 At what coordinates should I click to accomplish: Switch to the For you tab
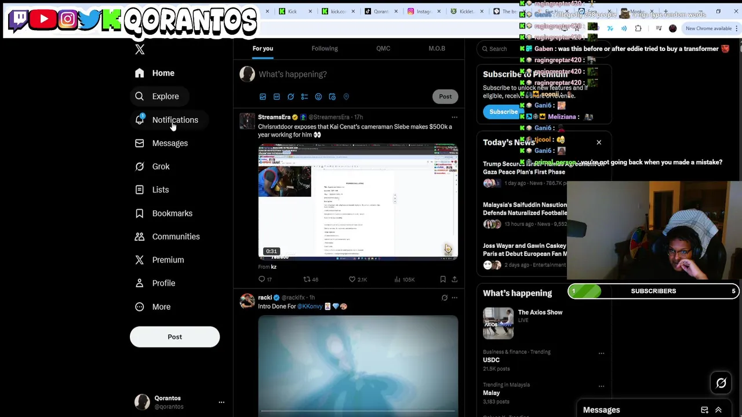(263, 49)
